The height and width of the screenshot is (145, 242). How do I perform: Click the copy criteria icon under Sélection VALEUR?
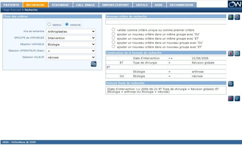[93, 64]
